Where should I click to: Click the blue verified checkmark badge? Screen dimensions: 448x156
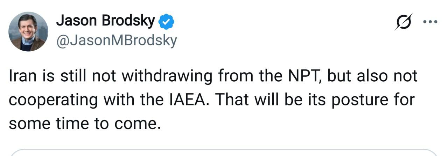tap(167, 22)
